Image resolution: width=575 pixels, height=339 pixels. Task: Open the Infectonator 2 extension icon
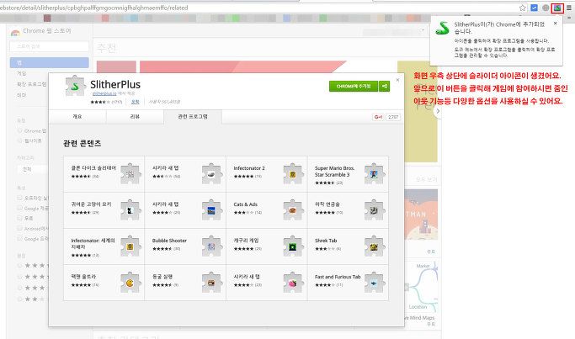coord(293,174)
